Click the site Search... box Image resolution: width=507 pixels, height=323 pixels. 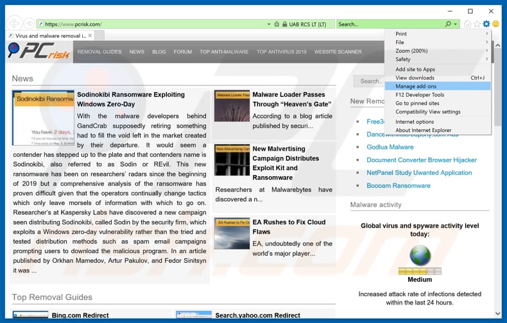pyautogui.click(x=368, y=81)
